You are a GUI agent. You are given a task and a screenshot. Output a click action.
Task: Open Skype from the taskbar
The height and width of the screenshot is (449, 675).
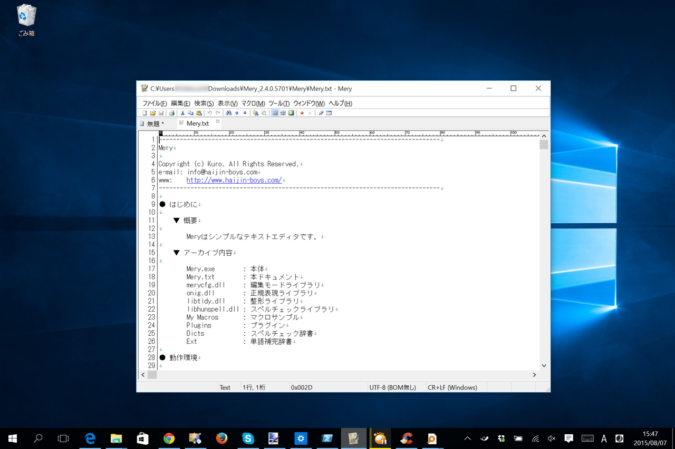pos(248,438)
